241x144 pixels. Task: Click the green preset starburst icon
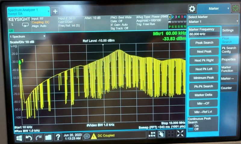coord(235,8)
